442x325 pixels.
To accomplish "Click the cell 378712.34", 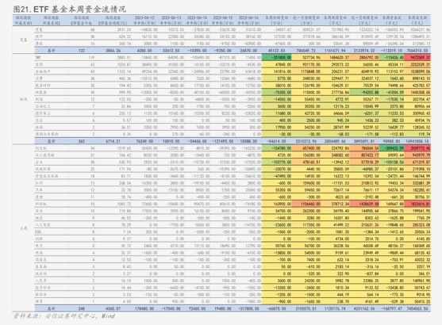I will 336,204.
